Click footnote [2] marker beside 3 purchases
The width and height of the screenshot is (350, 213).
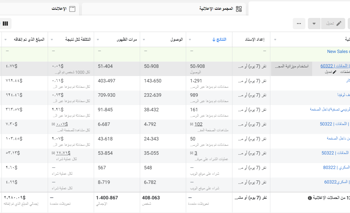[191, 153]
